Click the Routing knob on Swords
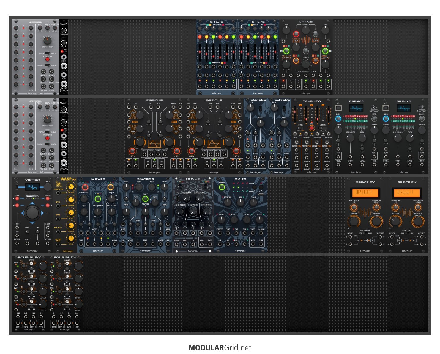This screenshot has height=354, width=440. (145, 212)
